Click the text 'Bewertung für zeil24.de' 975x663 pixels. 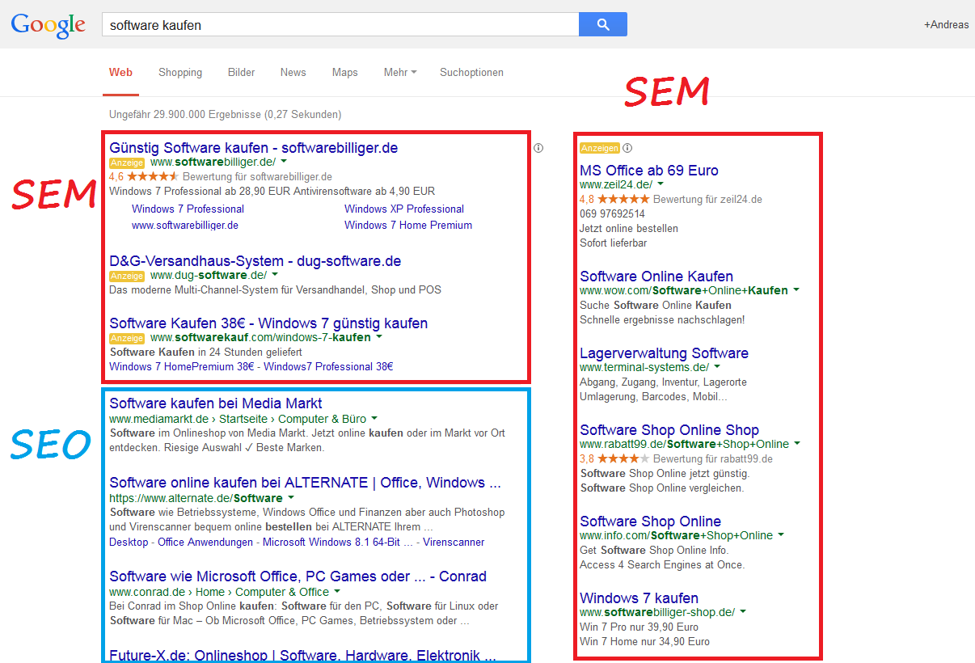pyautogui.click(x=707, y=199)
